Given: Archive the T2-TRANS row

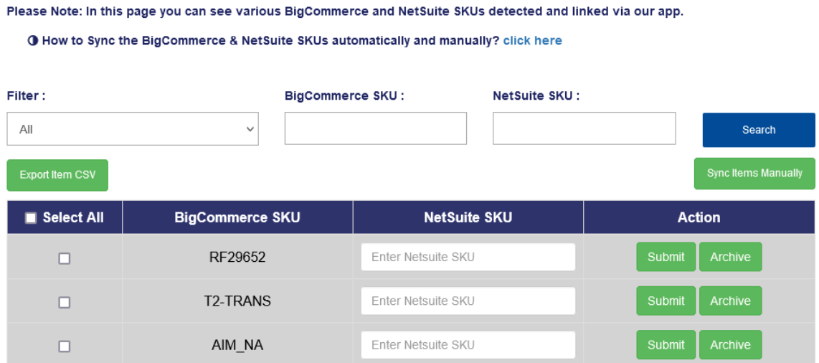Looking at the screenshot, I should click(730, 301).
